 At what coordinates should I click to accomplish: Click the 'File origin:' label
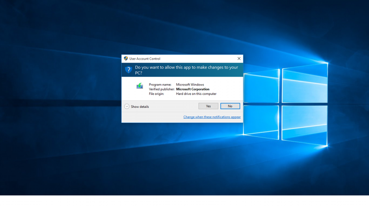tap(156, 94)
